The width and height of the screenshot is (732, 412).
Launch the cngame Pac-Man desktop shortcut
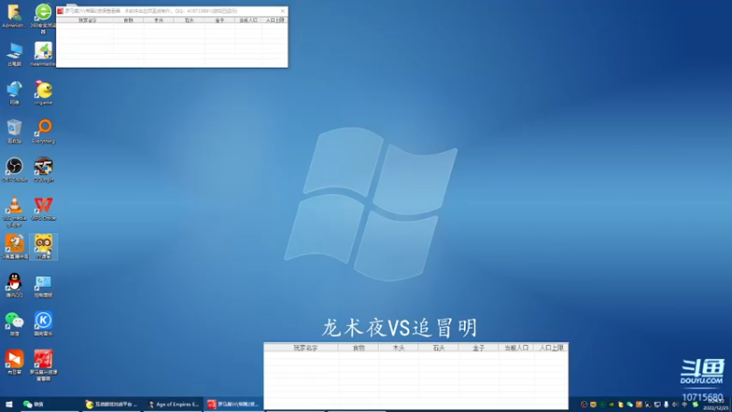43,92
